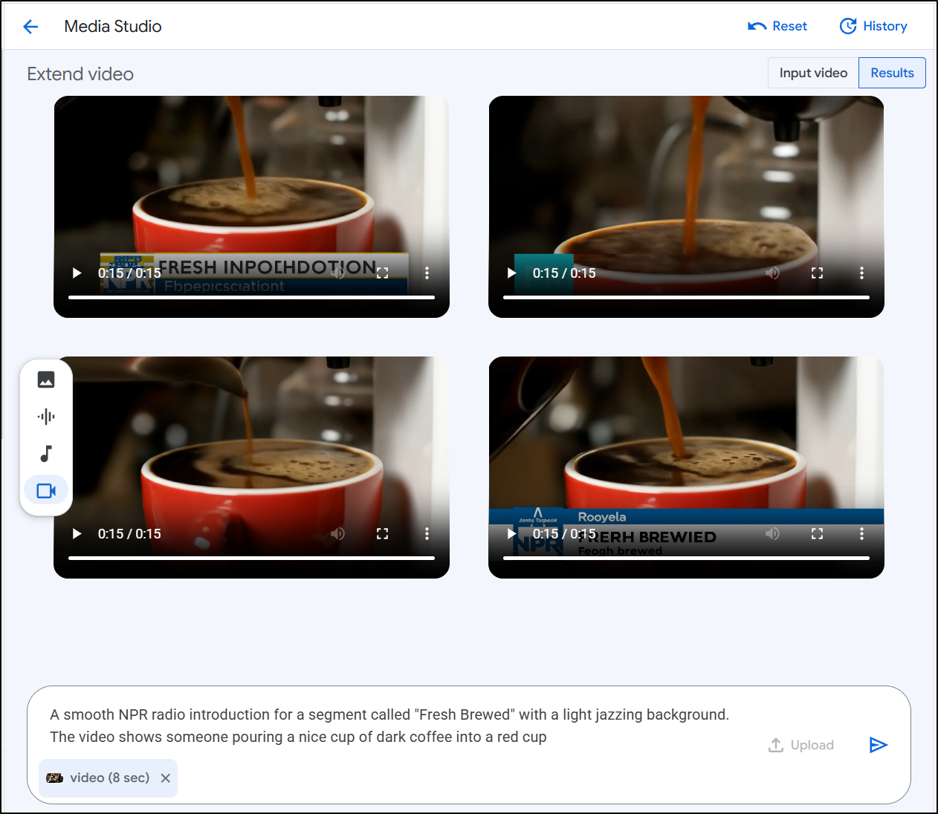Enter fullscreen on the top-left video
This screenshot has width=938, height=814.
pos(382,273)
